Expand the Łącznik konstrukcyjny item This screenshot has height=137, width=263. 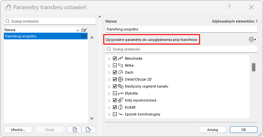pos(109,114)
